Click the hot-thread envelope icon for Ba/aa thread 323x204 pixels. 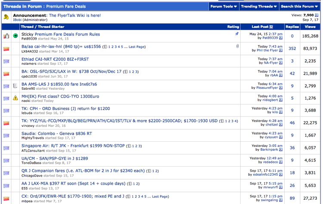[x=6, y=49]
